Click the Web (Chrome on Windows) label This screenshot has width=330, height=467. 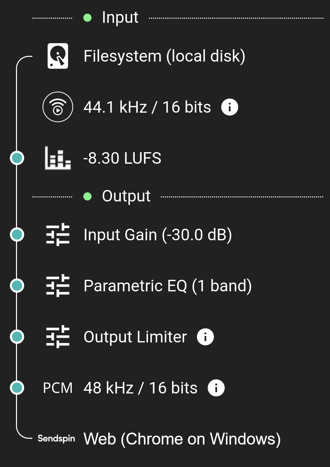coord(182,439)
